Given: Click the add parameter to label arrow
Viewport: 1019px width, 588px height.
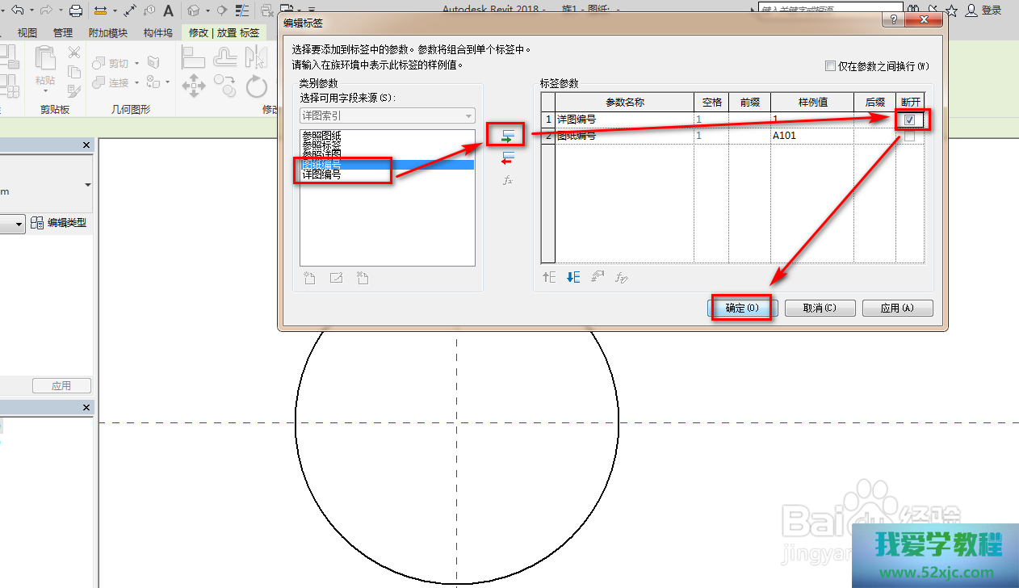Looking at the screenshot, I should coord(508,135).
